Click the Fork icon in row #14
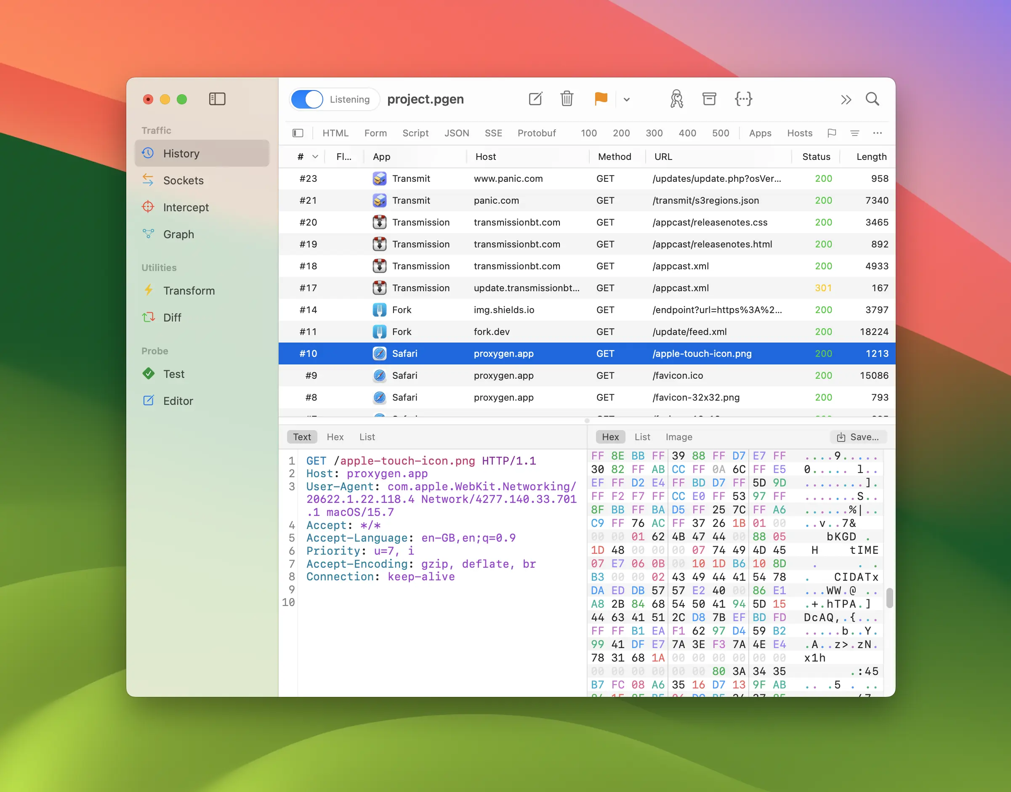Image resolution: width=1011 pixels, height=792 pixels. 379,310
